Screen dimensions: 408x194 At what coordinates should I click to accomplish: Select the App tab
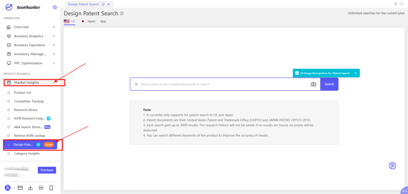pyautogui.click(x=103, y=21)
